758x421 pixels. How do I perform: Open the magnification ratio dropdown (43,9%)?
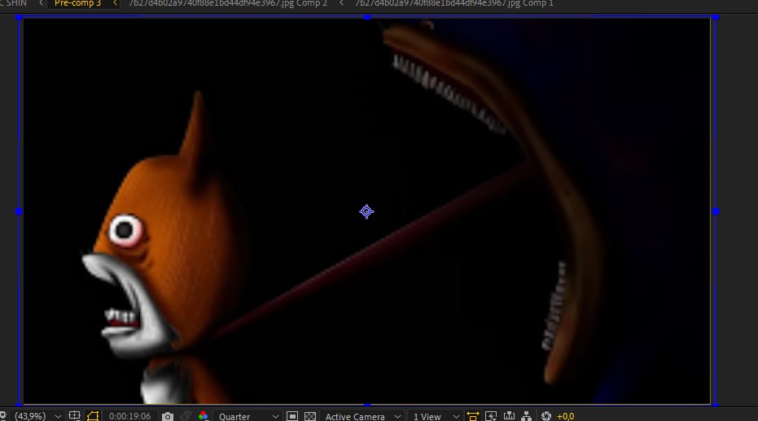[x=37, y=416]
